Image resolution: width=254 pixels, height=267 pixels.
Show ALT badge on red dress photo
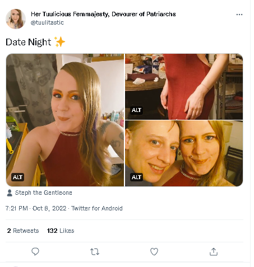pos(136,110)
